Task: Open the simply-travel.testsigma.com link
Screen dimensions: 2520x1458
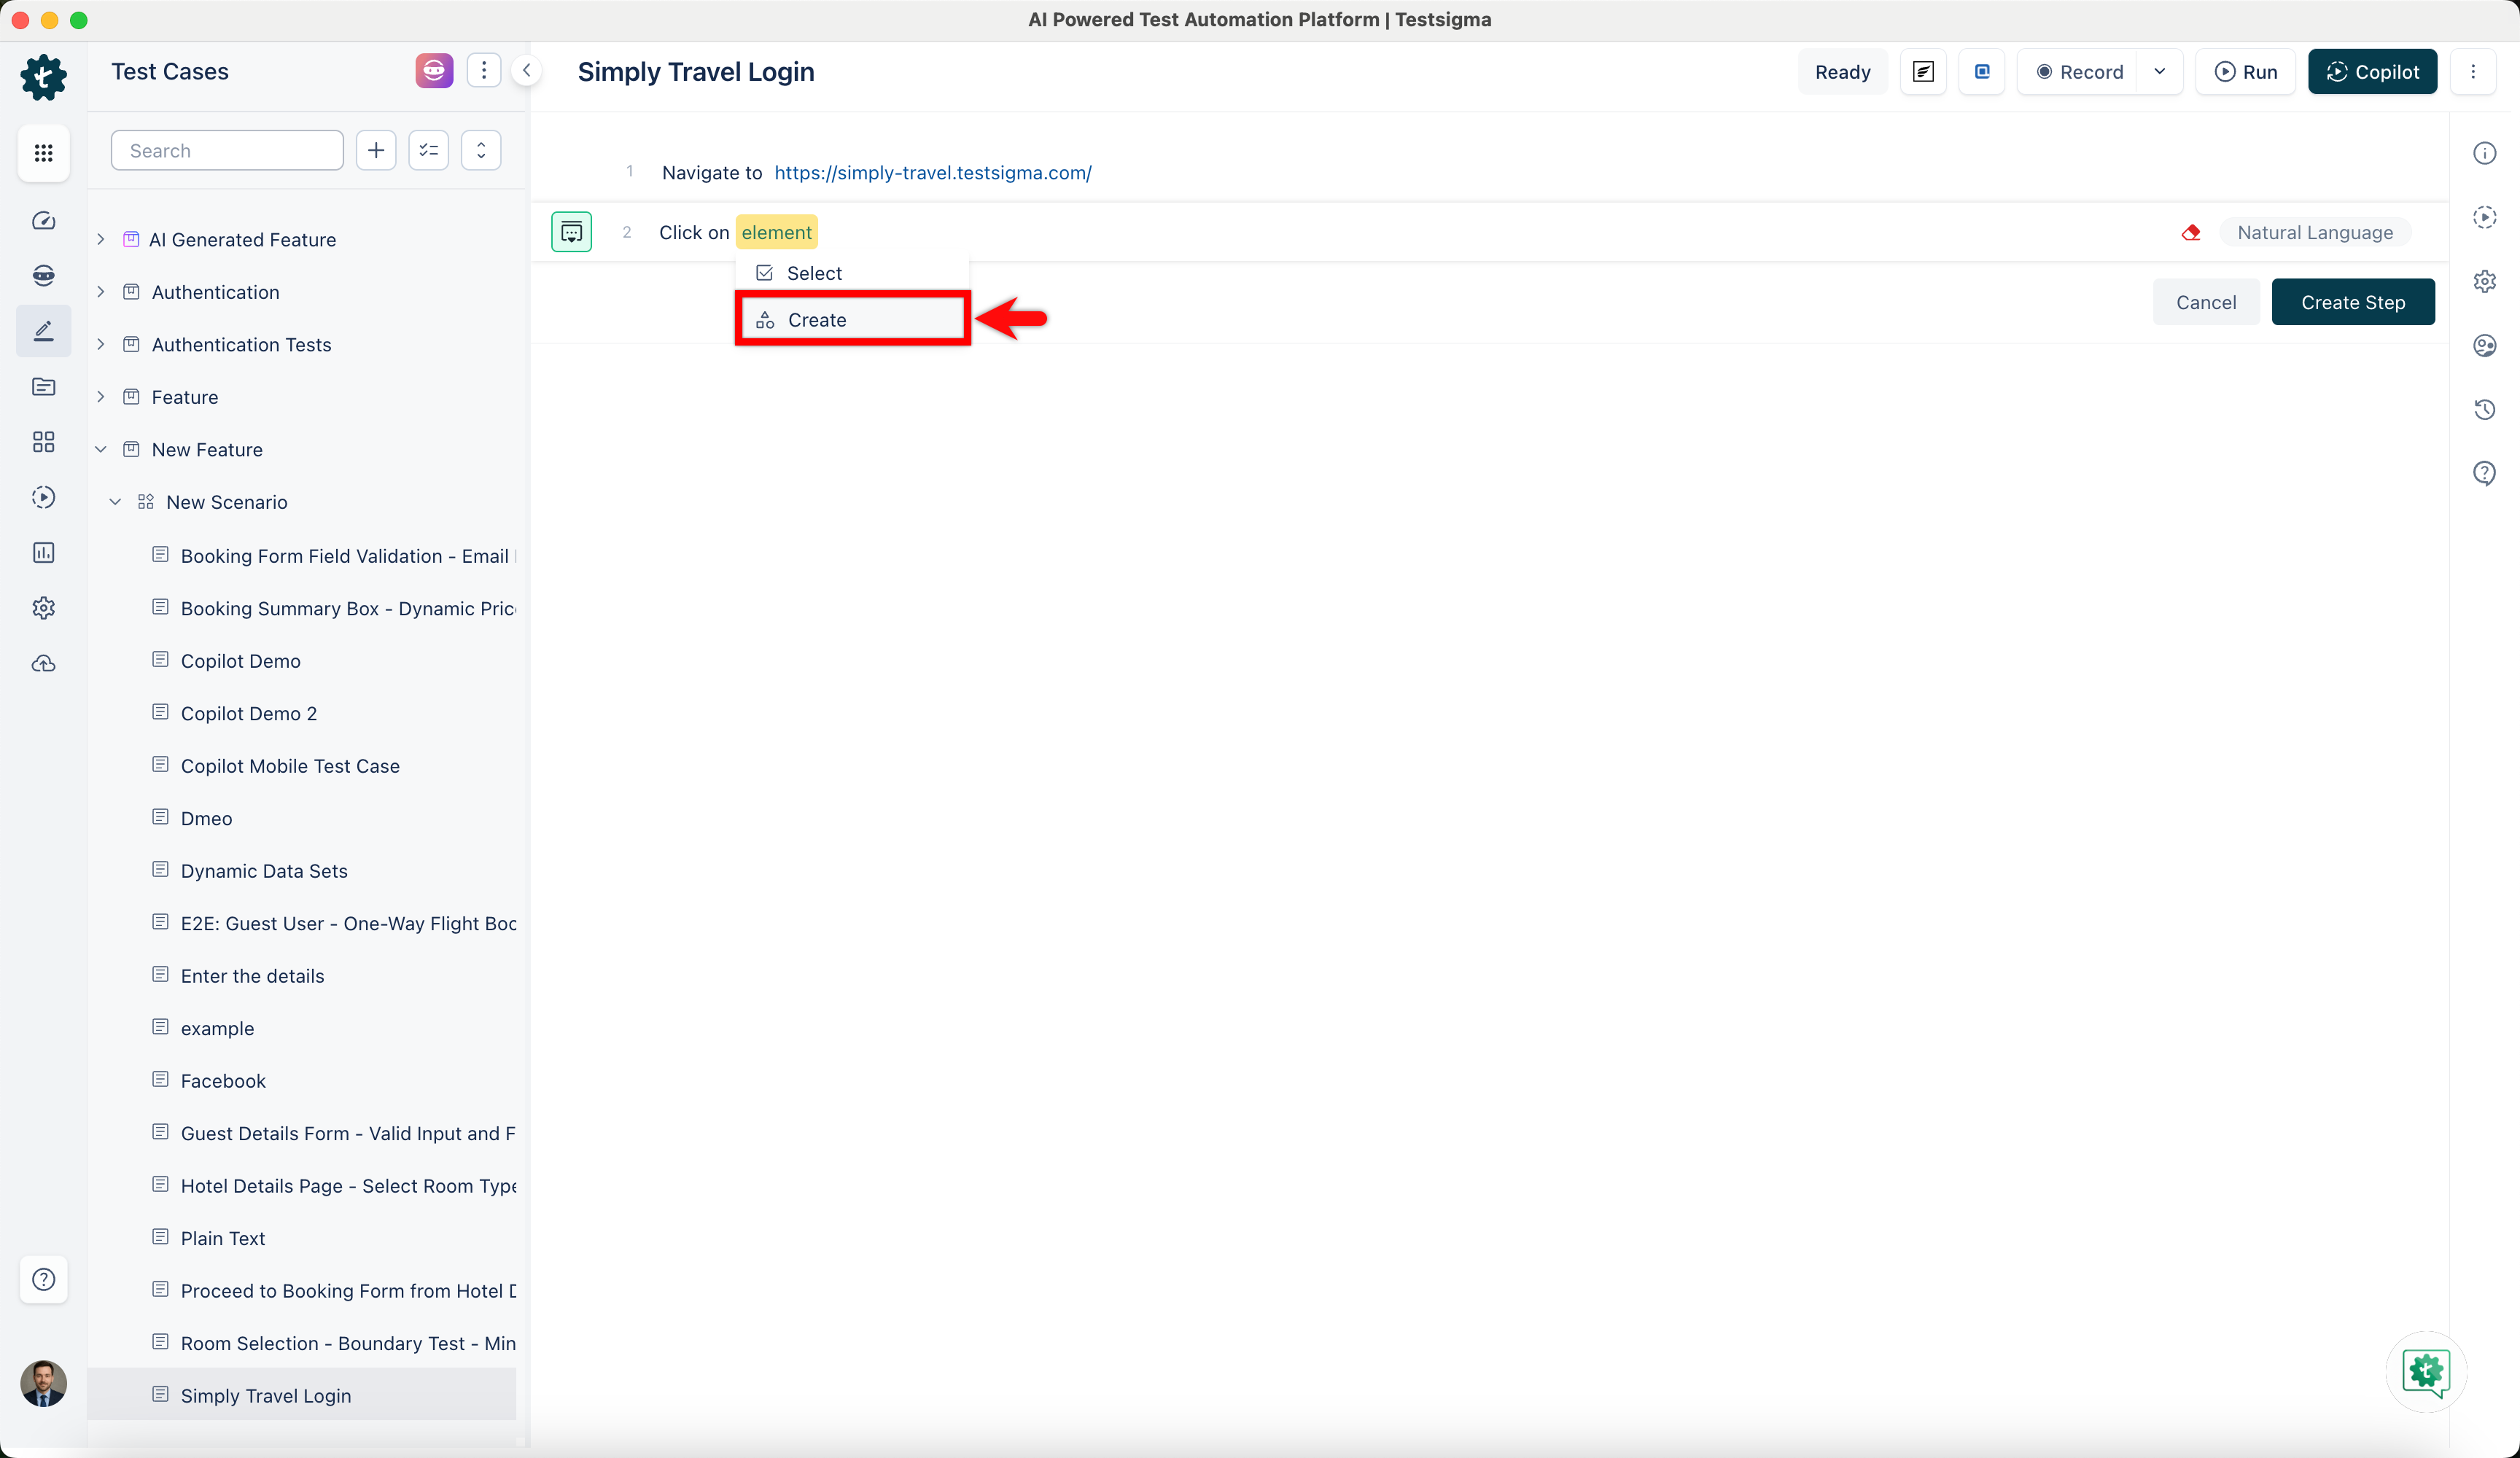Action: coord(933,172)
